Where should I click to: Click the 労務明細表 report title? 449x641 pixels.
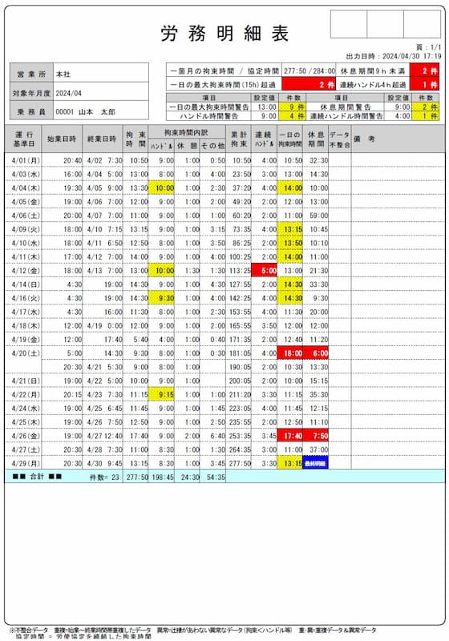(224, 34)
